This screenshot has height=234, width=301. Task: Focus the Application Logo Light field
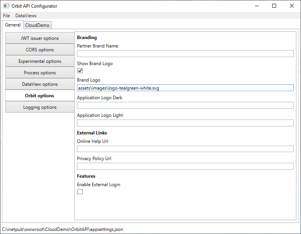click(185, 123)
